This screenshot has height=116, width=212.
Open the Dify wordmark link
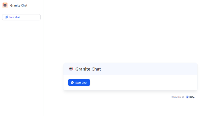192,97
